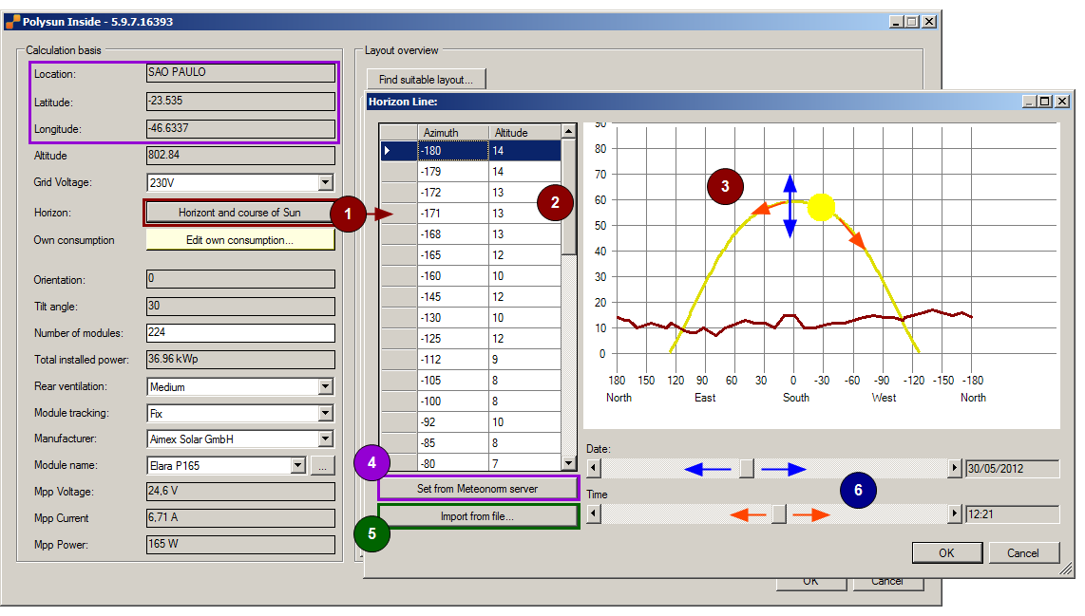Open Edit own consumption dialog
1085x616 pixels.
[239, 240]
